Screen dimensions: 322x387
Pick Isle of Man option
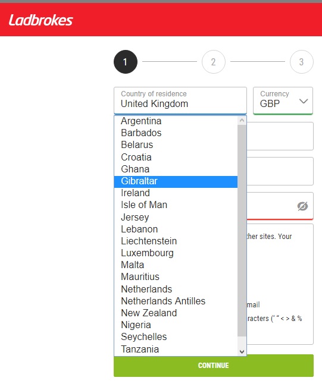176,205
